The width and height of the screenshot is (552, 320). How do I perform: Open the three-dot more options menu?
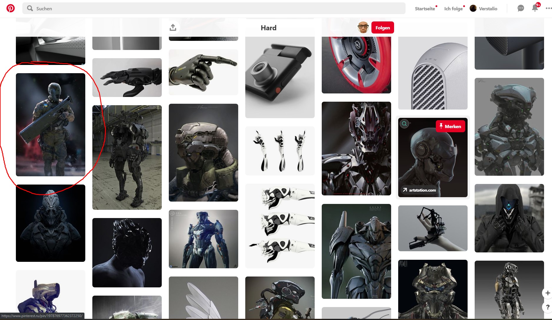548,8
